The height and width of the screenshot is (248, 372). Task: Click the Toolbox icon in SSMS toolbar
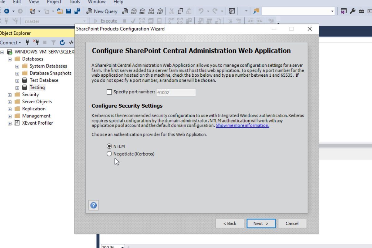(361, 11)
